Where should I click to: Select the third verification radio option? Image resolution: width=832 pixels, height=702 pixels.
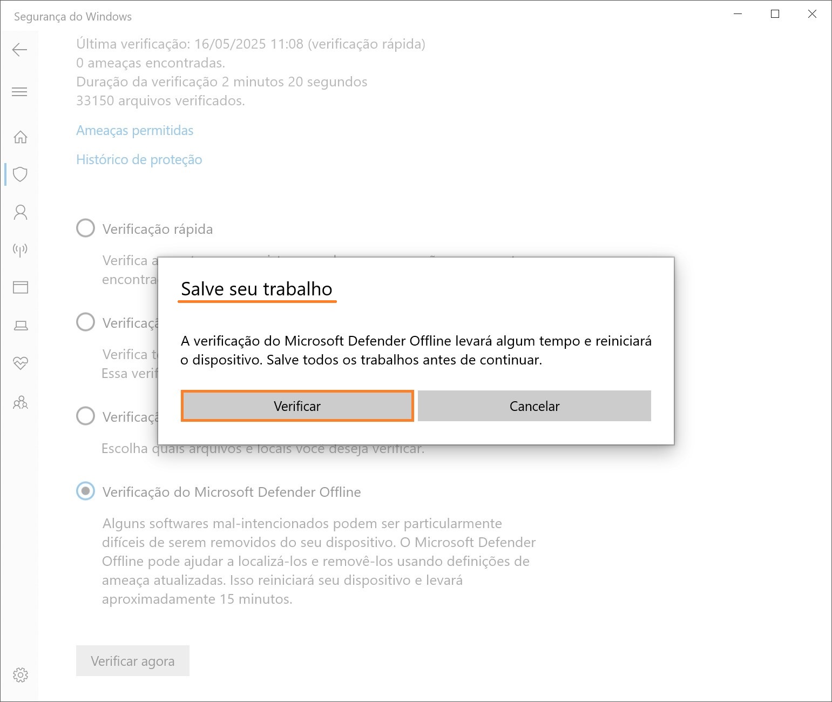[85, 416]
